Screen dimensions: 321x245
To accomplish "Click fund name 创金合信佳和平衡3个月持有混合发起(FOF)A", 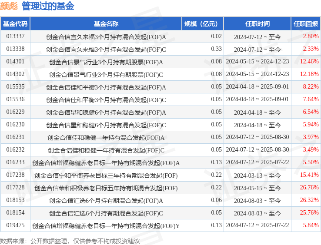I will coord(106,87).
